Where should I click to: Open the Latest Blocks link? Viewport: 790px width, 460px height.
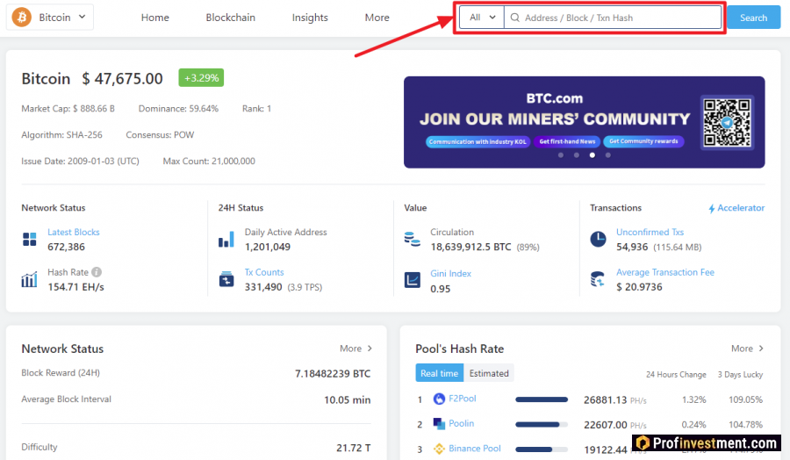click(x=74, y=233)
